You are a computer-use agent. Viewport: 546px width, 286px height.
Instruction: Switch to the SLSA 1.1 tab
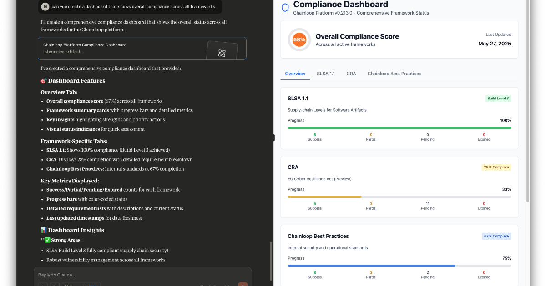(326, 74)
